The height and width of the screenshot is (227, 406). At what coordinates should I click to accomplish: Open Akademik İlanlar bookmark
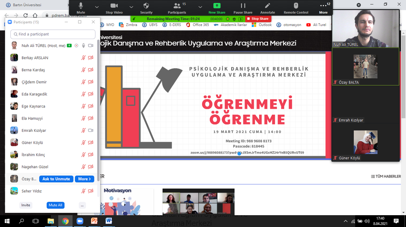tap(230, 25)
